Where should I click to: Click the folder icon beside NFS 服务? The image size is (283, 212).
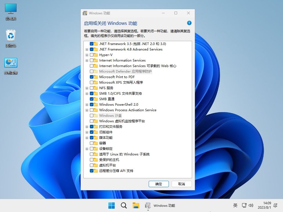96,88
